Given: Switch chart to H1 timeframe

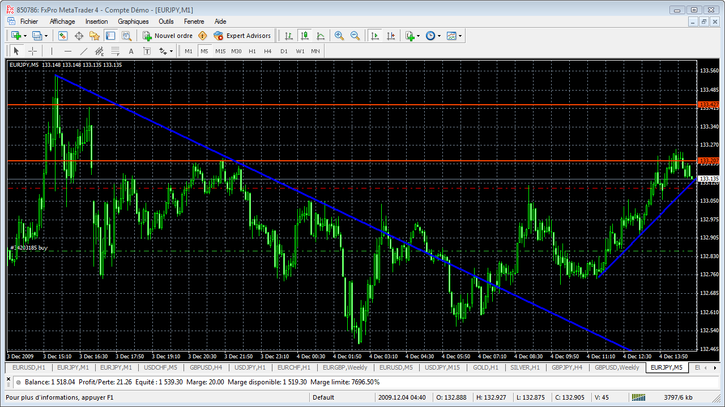Looking at the screenshot, I should tap(252, 51).
